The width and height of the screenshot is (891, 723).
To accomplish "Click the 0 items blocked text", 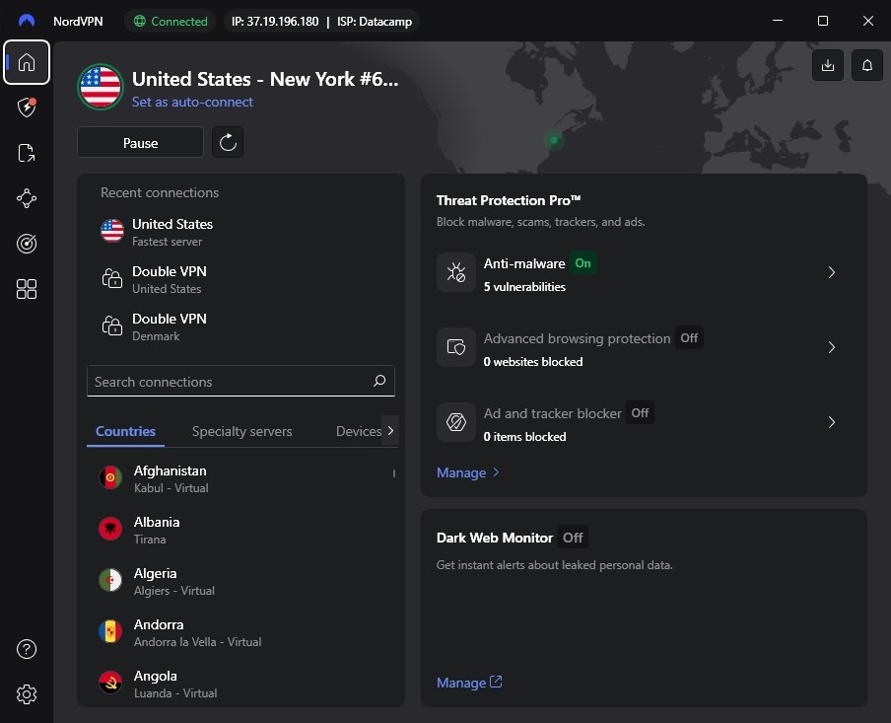I will (x=524, y=437).
